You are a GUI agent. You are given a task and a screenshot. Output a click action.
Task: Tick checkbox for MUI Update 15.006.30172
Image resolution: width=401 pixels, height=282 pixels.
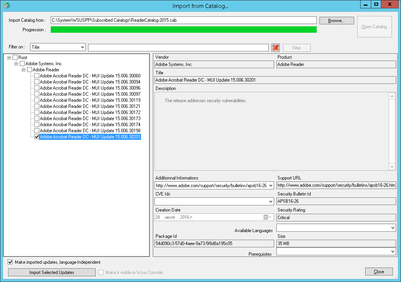point(37,112)
